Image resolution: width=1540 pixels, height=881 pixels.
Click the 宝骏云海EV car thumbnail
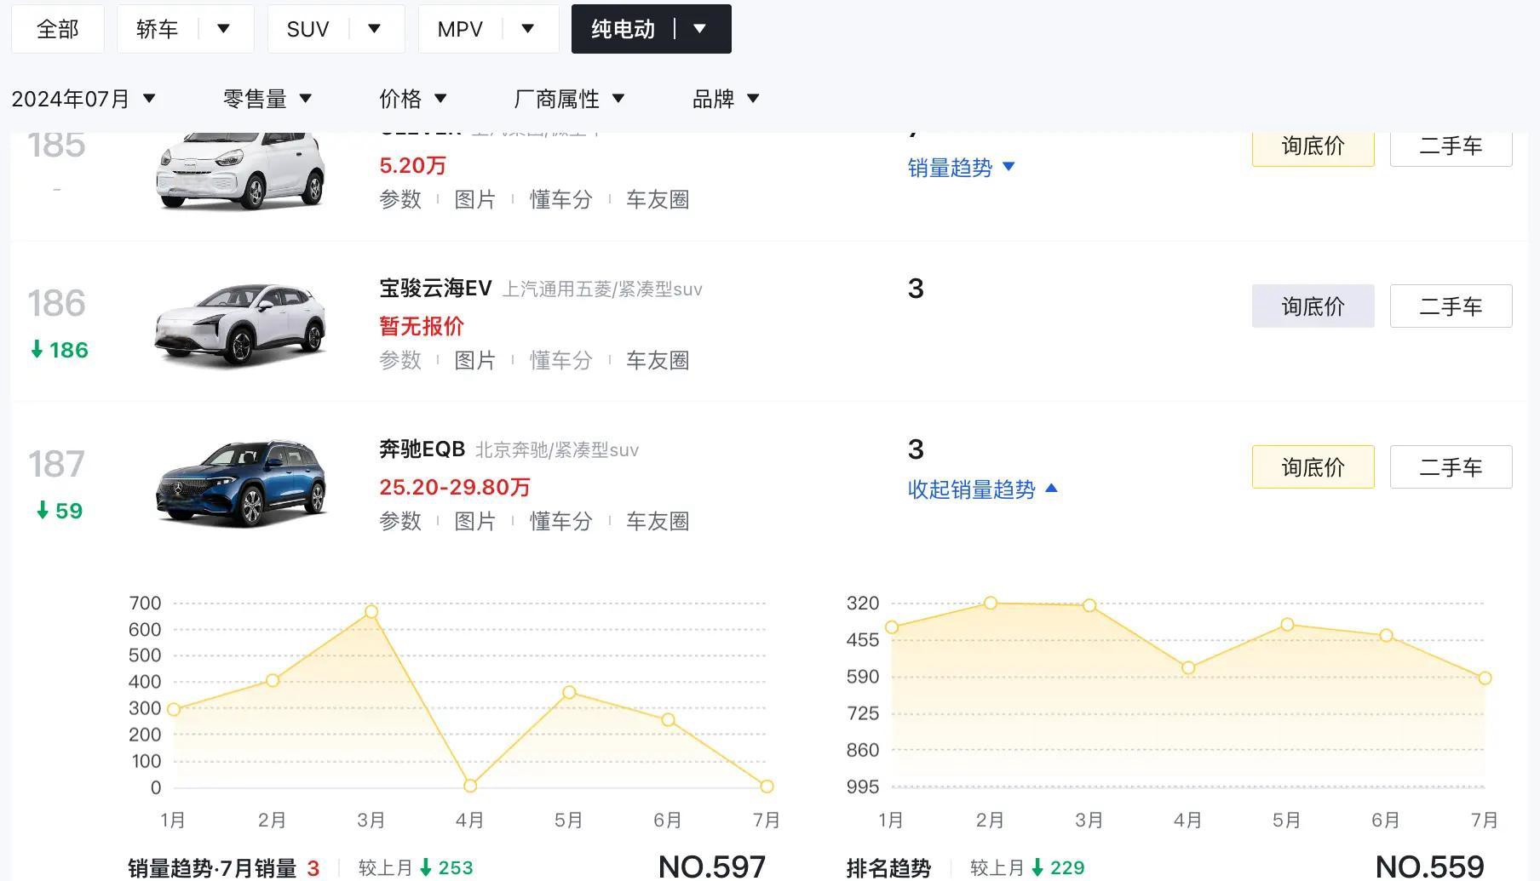pos(240,324)
